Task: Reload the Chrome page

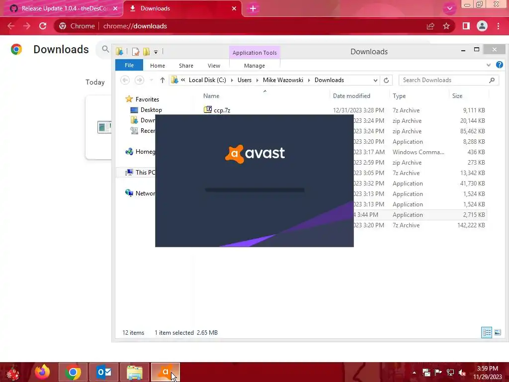Action: pos(43,26)
